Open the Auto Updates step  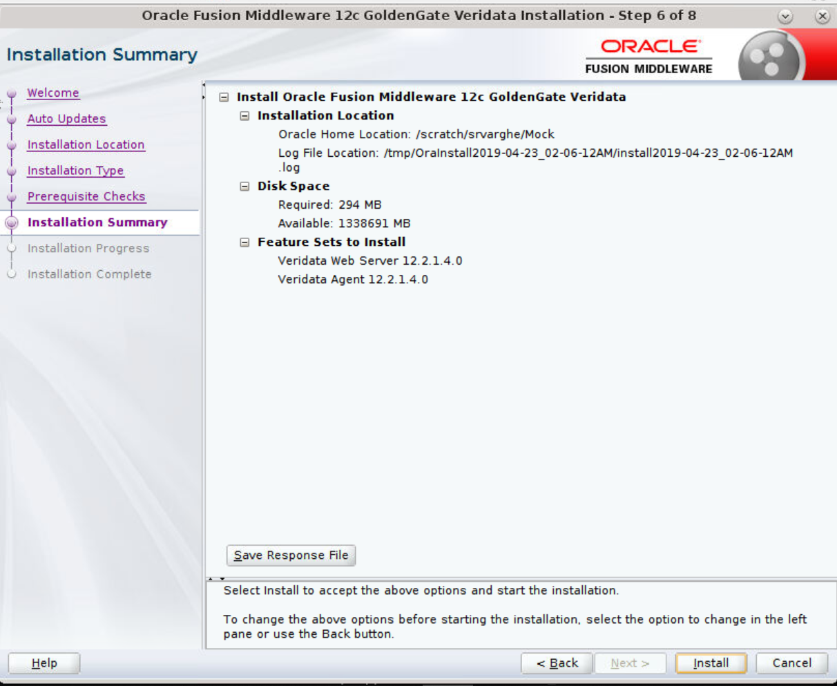click(66, 119)
